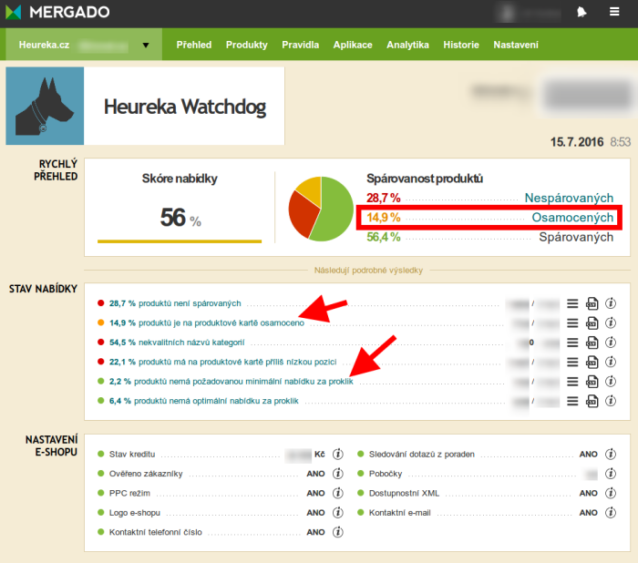Click list icon for osamoceno row

click(572, 323)
